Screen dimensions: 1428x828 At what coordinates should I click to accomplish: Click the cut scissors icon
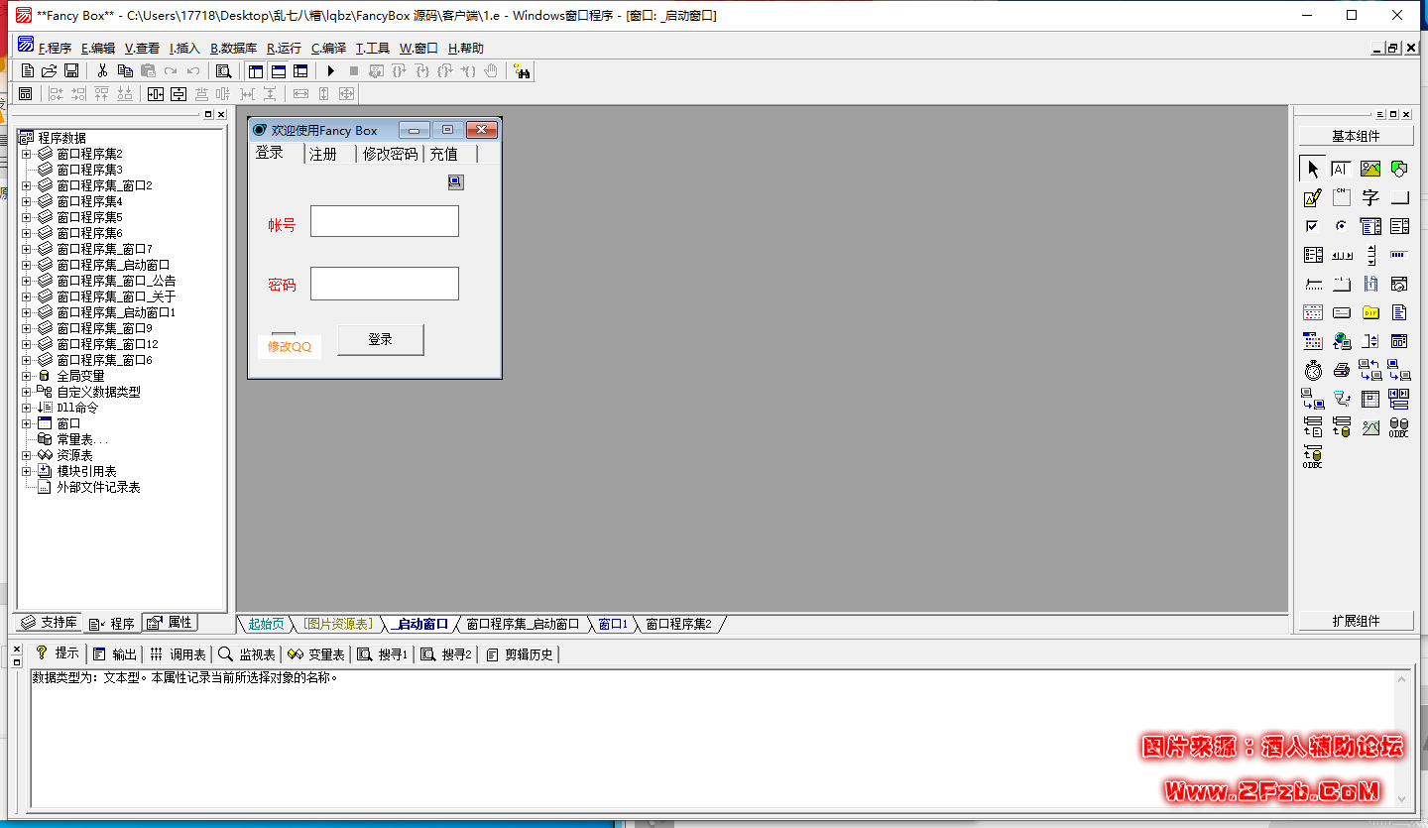click(x=102, y=70)
